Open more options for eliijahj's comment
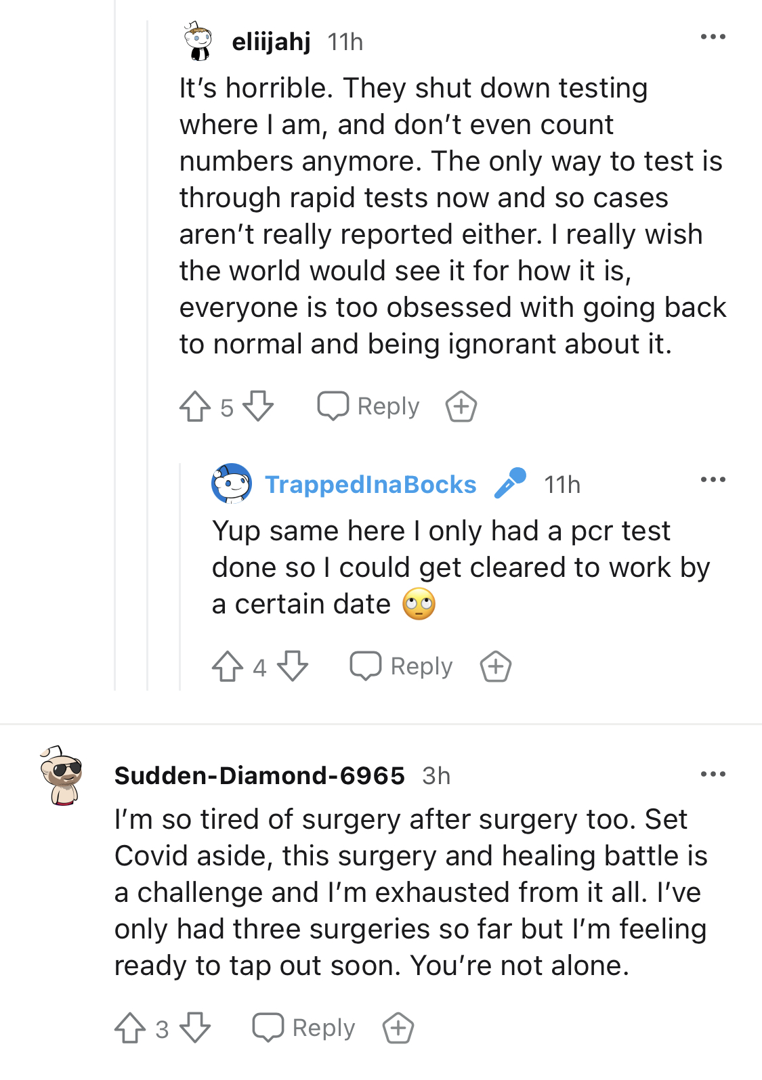762x1080 pixels. (x=713, y=37)
